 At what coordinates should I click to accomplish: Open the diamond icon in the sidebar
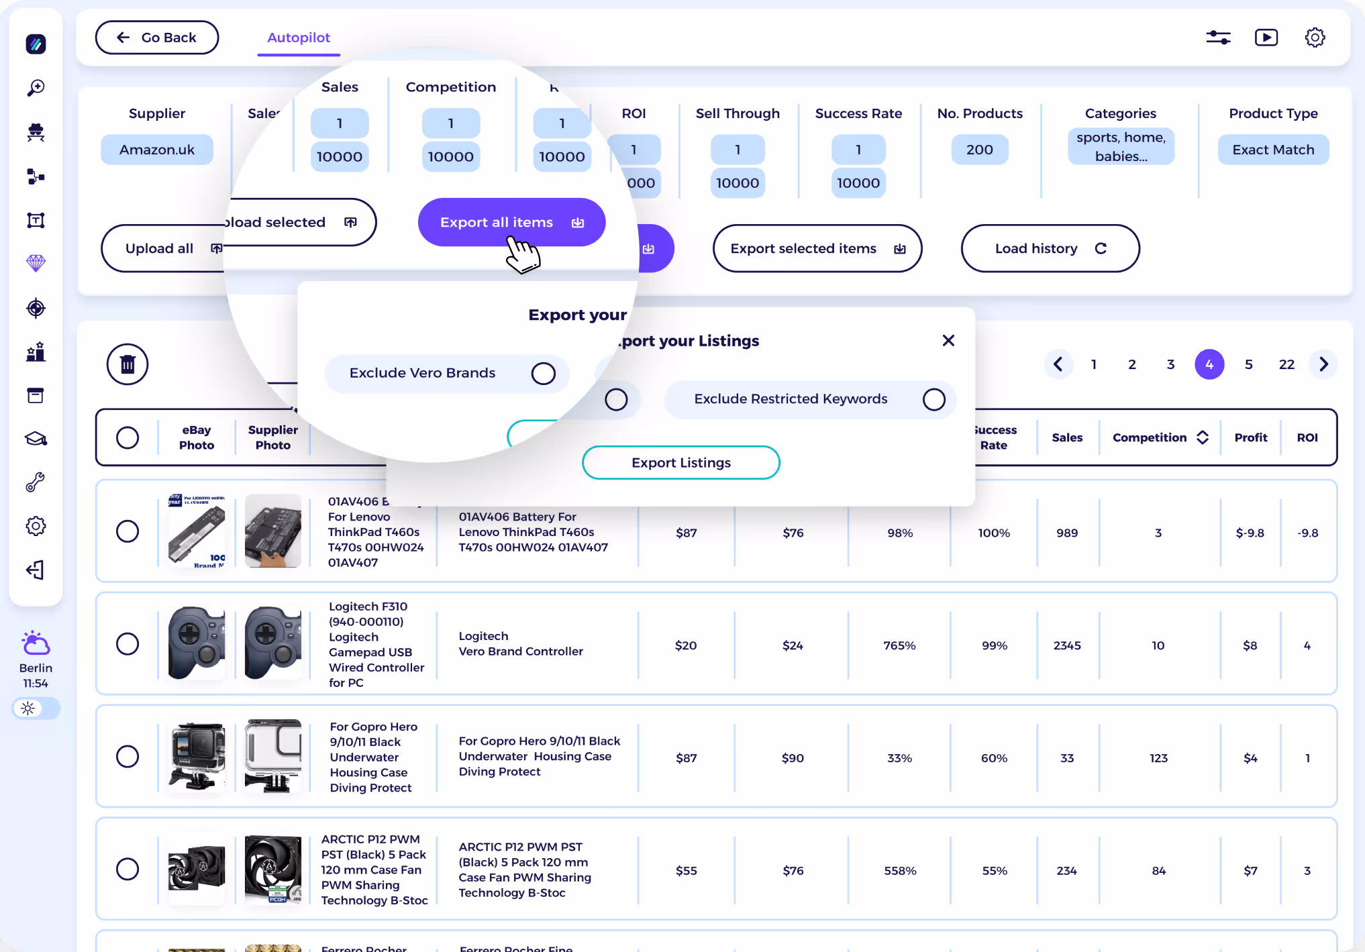tap(36, 263)
